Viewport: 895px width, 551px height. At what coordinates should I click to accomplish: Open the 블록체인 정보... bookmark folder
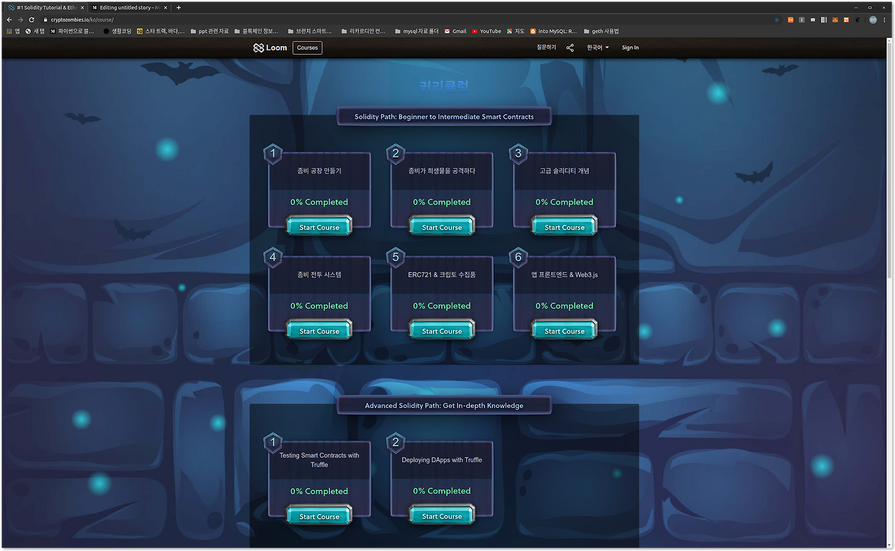256,31
